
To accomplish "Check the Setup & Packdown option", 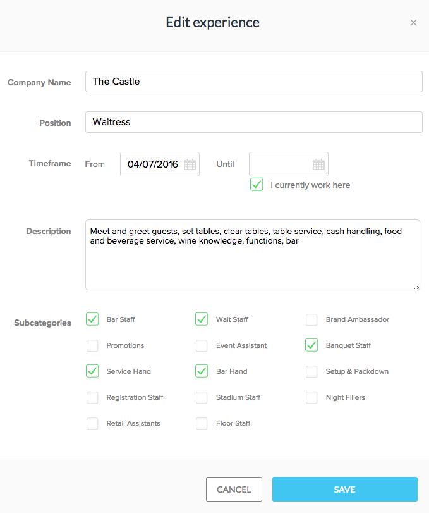I will (x=311, y=371).
